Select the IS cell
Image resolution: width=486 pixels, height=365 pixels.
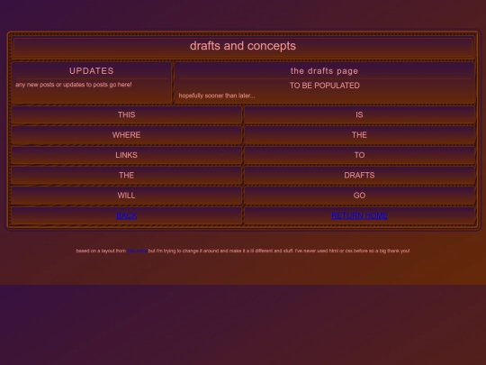[x=359, y=114]
